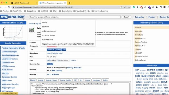Viewport: 169px width, 95px height.
Task: Select the selenium search suggestion
Action: click(x=68, y=27)
